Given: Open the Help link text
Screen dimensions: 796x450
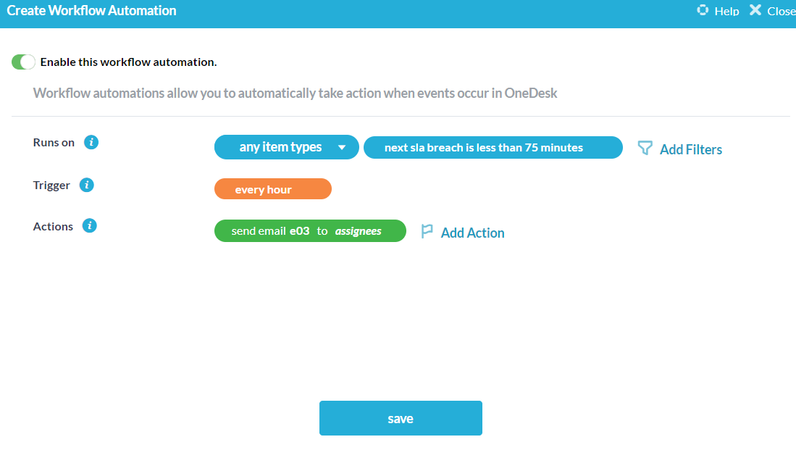Looking at the screenshot, I should [726, 11].
